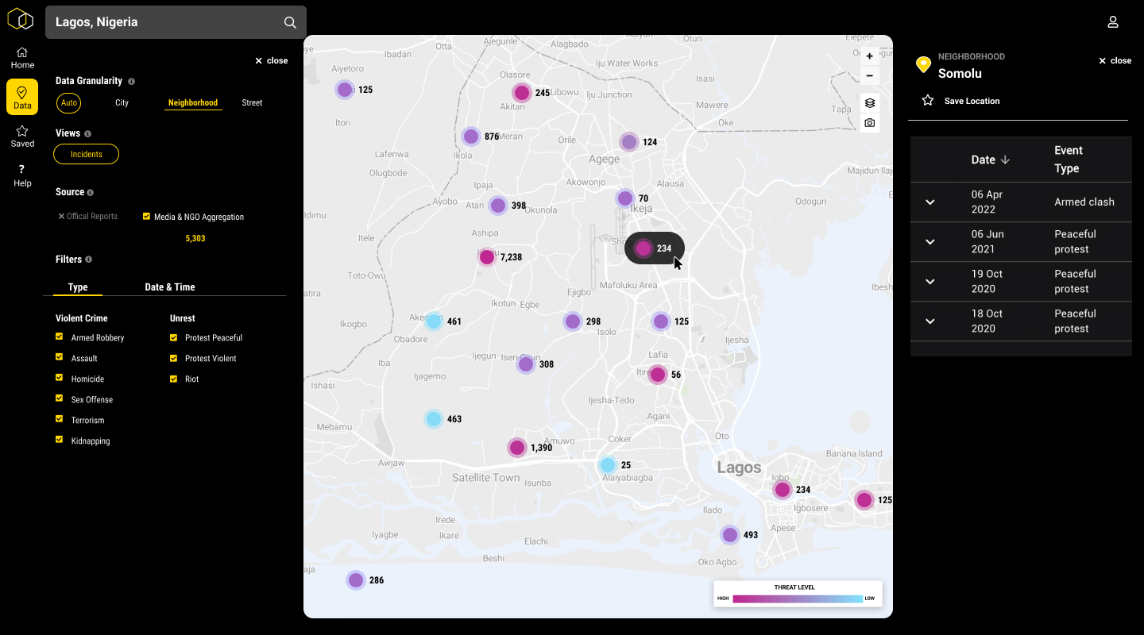This screenshot has height=635, width=1144.
Task: Switch to the Type filter tab
Action: pyautogui.click(x=78, y=287)
